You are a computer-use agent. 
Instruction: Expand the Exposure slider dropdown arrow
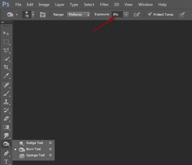(x=126, y=14)
